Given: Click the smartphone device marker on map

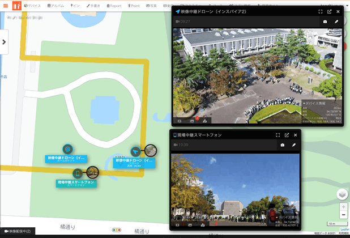Looking at the screenshot, I should coord(78,173).
